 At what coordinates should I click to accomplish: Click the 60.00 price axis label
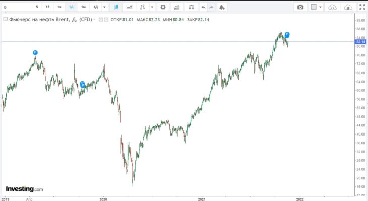point(361,90)
